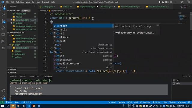Screen dimensions: 192x108
Task: Open the Extensions view
Action: click(x=3, y=41)
